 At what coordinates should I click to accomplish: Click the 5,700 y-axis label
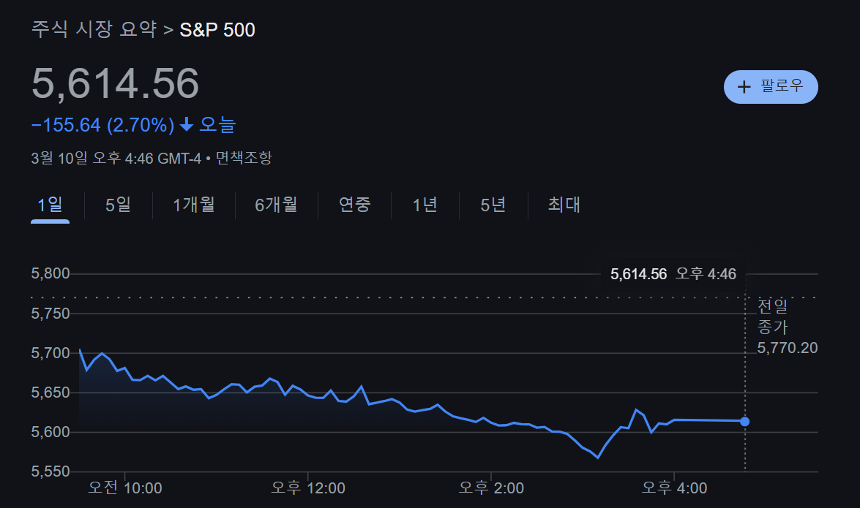pos(51,353)
